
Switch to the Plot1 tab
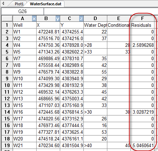coord(19,4)
